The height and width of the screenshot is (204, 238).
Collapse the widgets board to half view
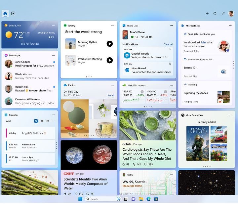223,14
